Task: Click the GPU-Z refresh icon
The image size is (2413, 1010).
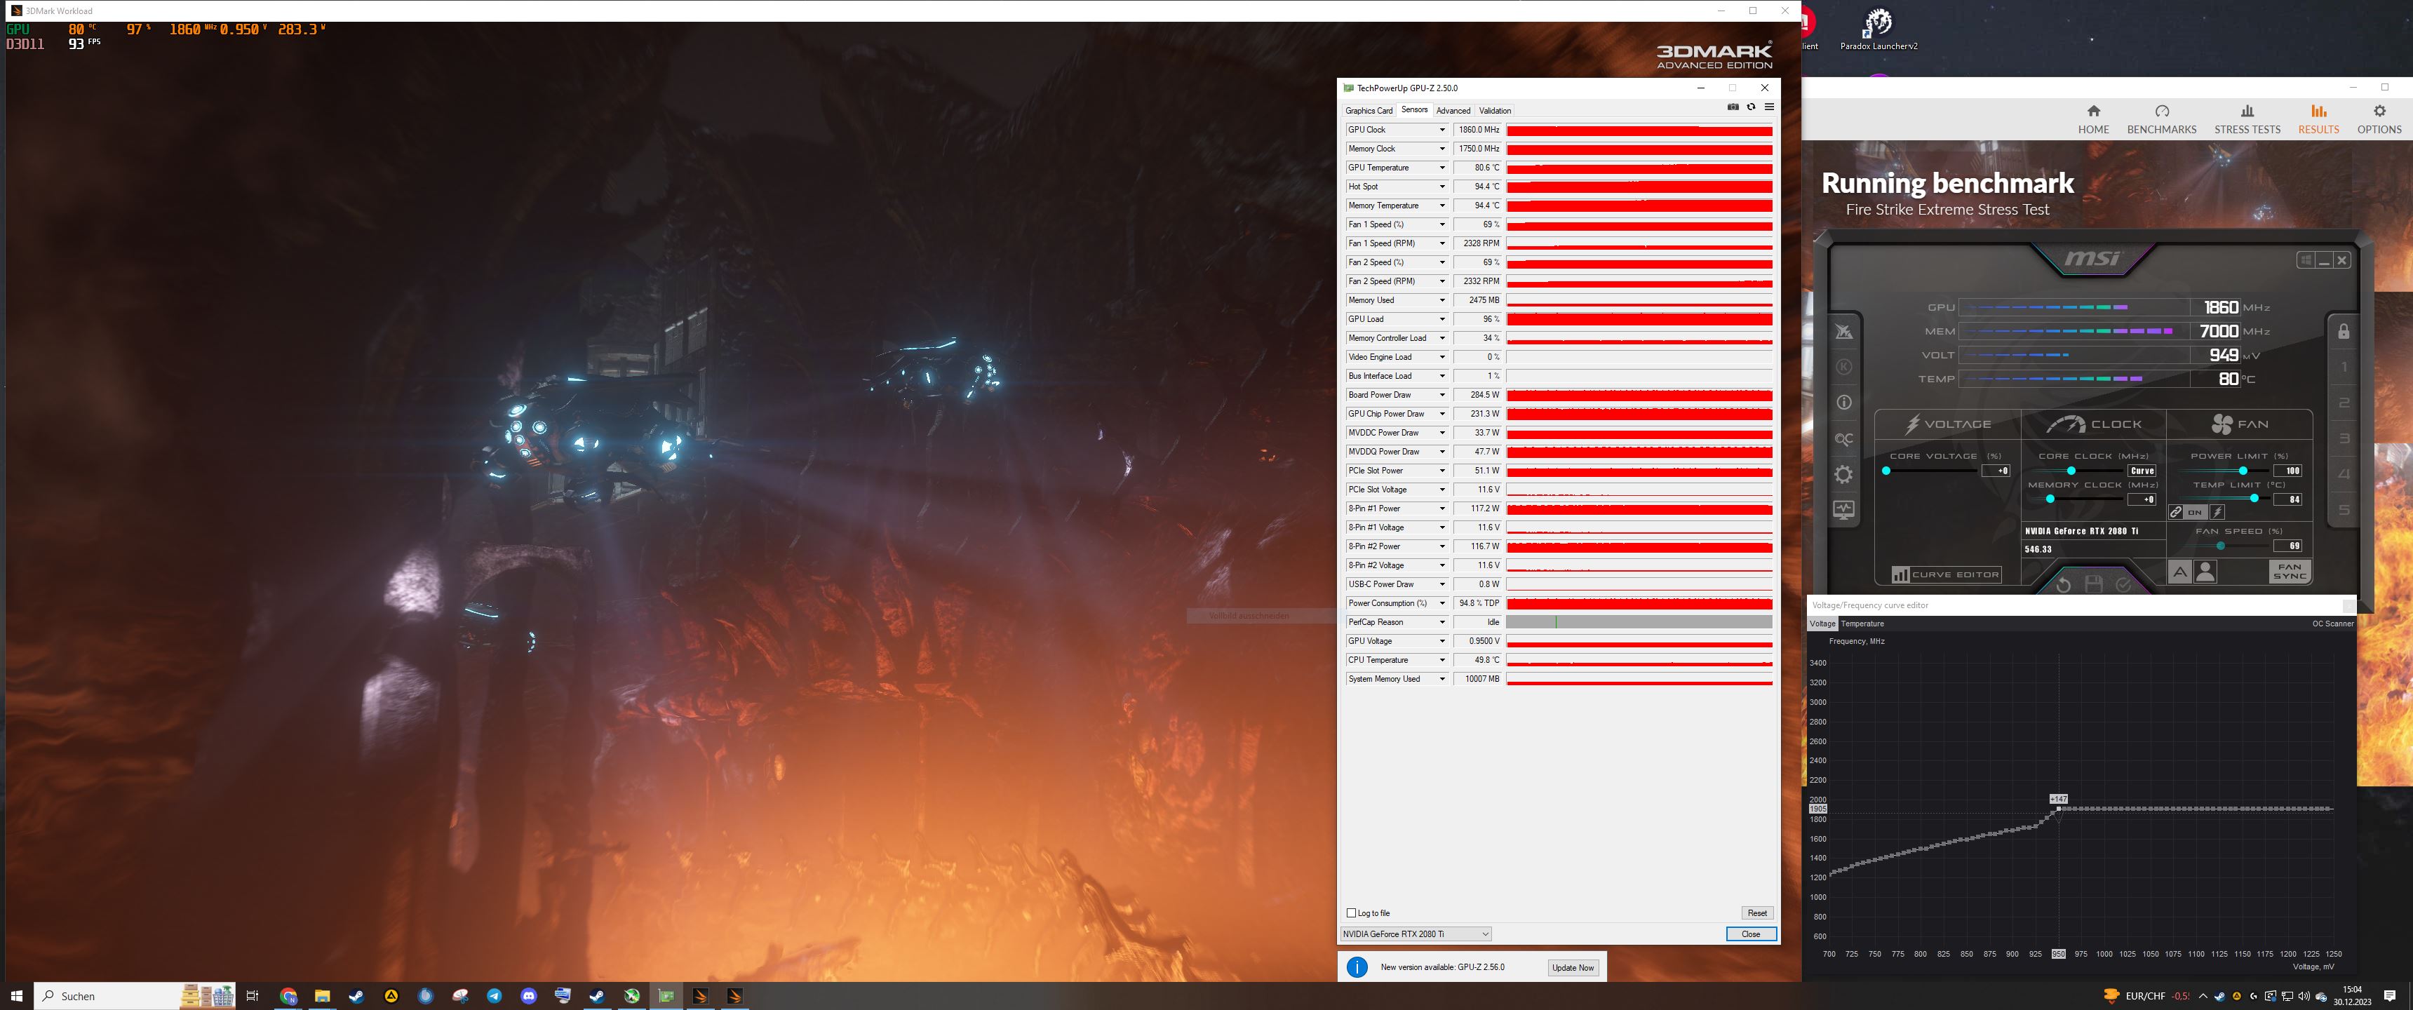Action: click(x=1751, y=107)
